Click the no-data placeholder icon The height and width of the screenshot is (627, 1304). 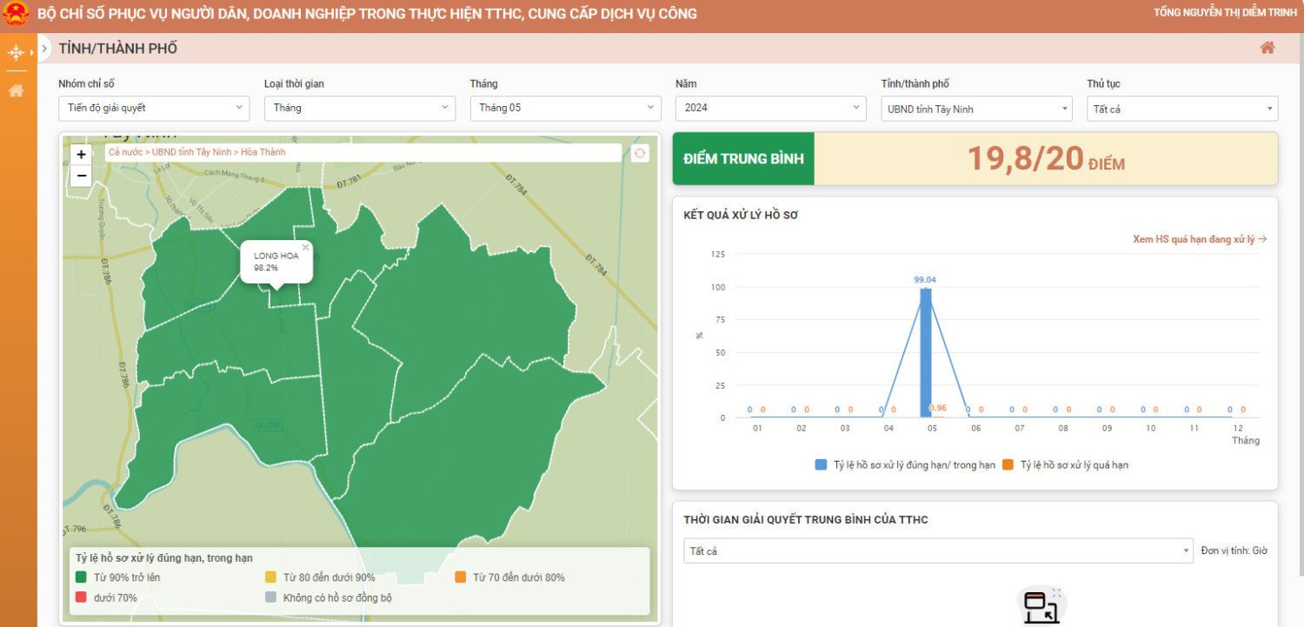pyautogui.click(x=1041, y=607)
